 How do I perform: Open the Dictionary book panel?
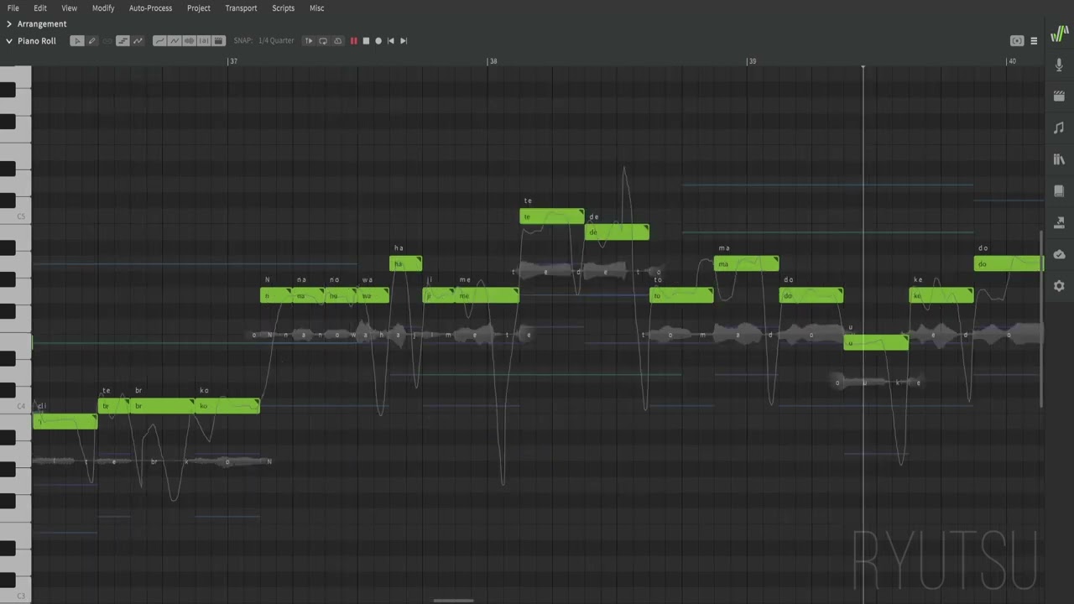coord(1059,191)
